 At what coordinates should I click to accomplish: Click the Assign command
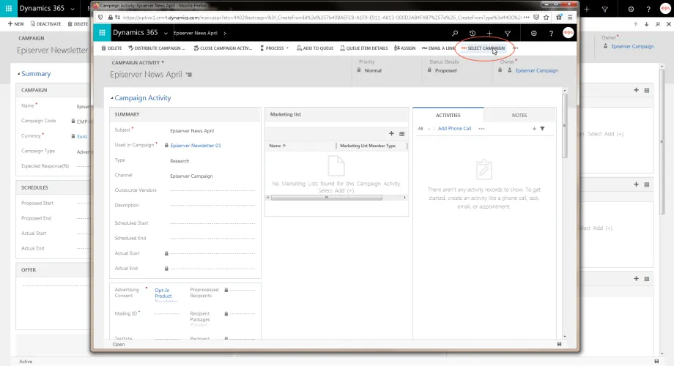(404, 48)
